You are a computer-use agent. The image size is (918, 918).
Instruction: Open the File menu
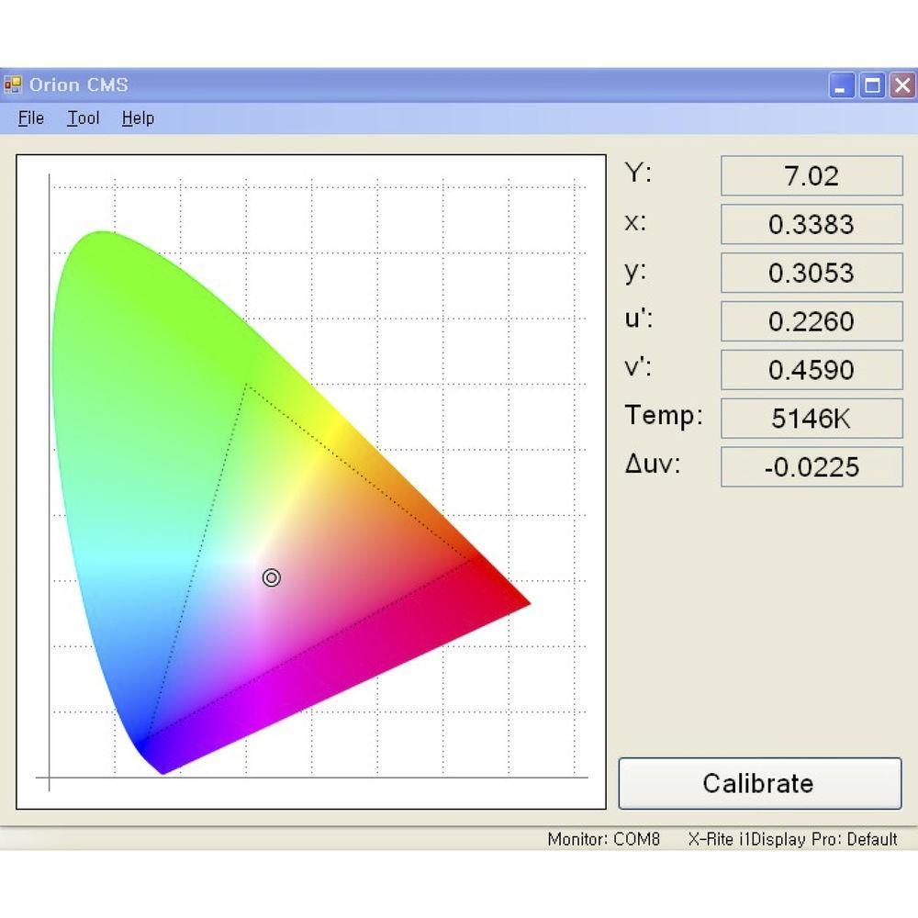click(30, 118)
